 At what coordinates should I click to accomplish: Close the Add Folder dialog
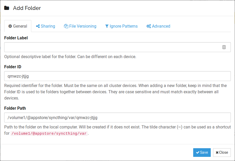point(222,152)
